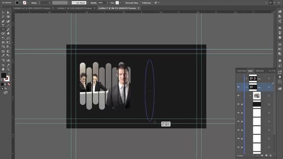The width and height of the screenshot is (283, 159).
Task: Swap fill and stroke colors
Action: (x=8, y=74)
